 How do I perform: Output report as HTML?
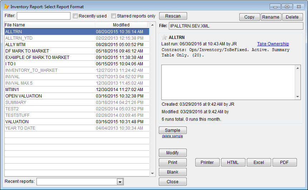tap(233, 162)
